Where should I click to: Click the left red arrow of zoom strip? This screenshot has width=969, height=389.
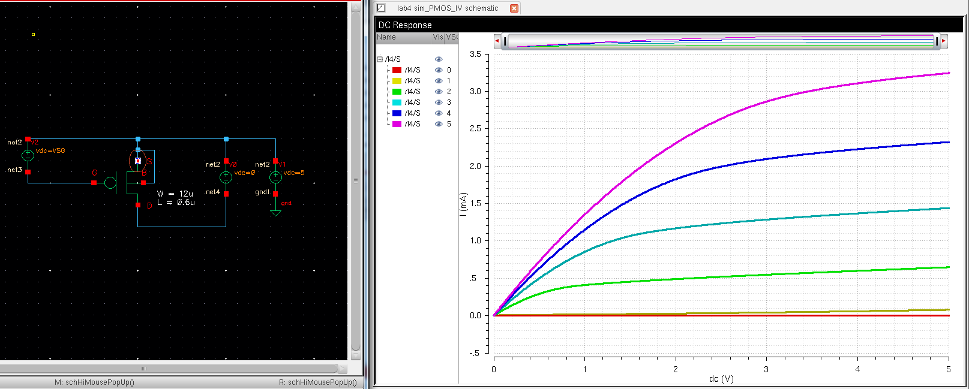(x=497, y=41)
